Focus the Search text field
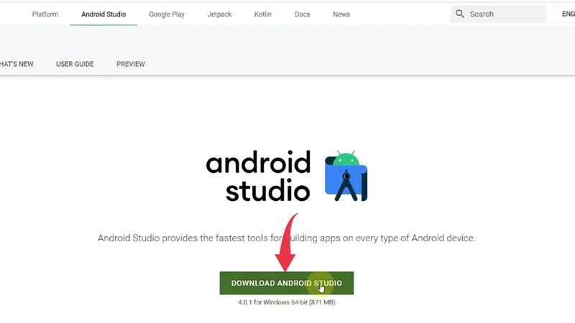575x323 pixels. 503,14
